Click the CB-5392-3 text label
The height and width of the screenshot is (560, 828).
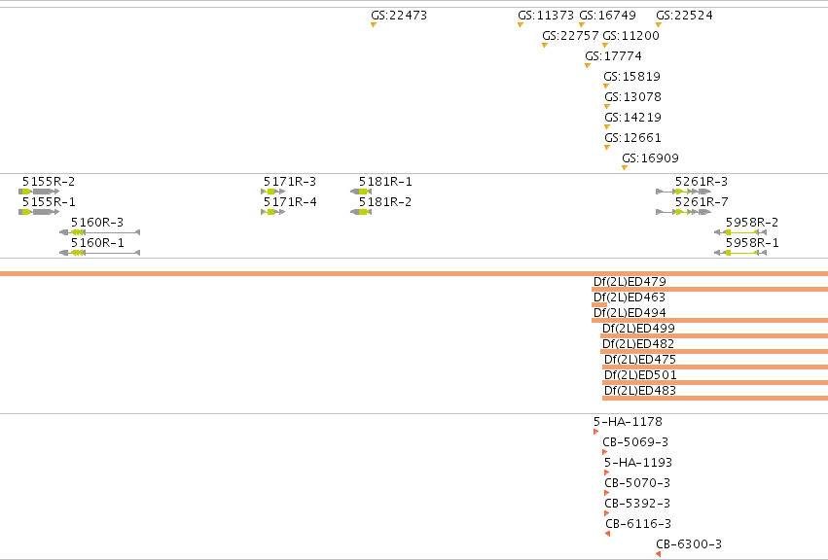(x=637, y=504)
